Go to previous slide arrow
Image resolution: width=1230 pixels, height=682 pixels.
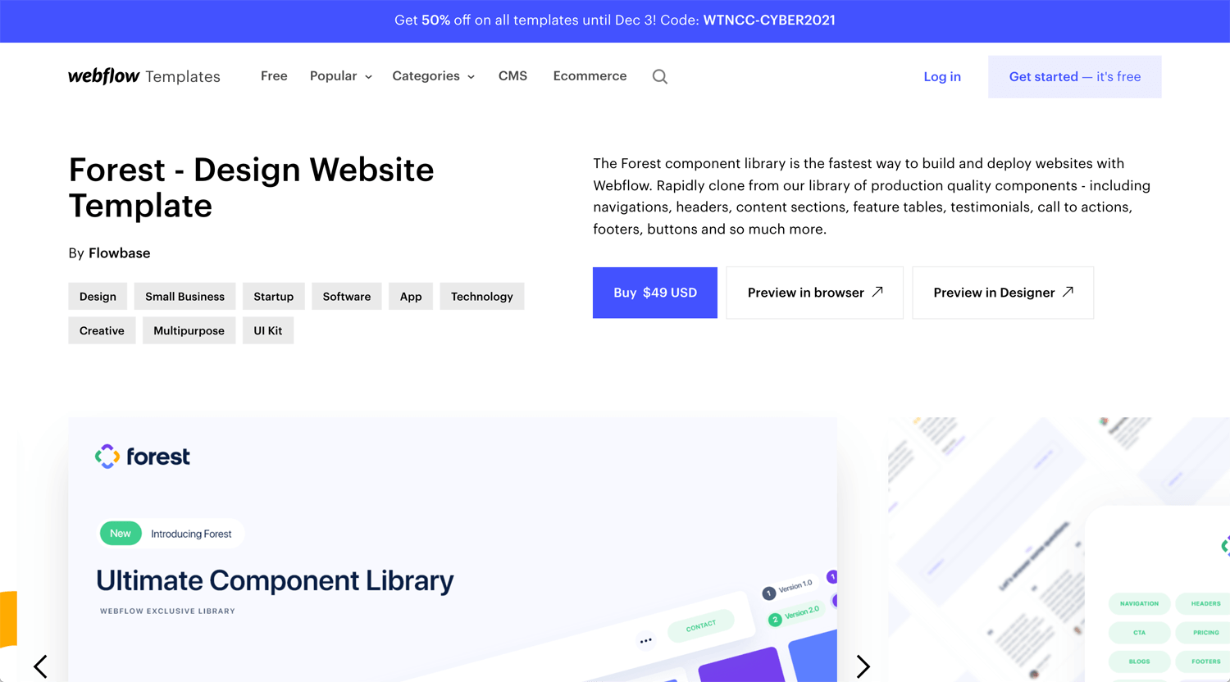point(40,666)
